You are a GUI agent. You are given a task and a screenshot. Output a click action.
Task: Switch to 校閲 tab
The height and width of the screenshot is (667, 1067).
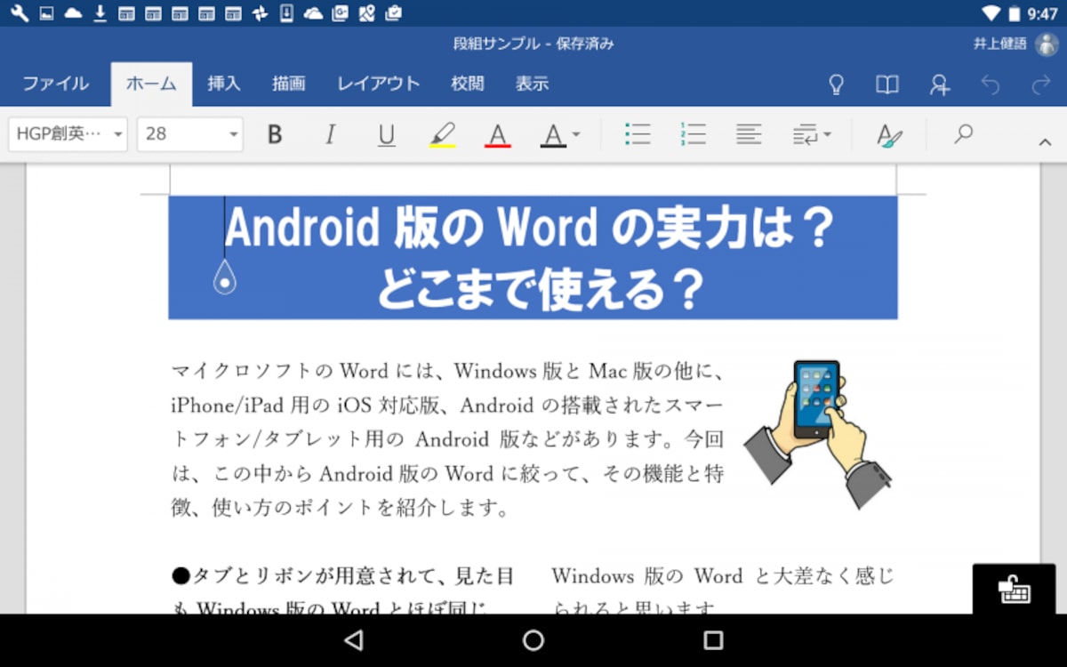[468, 84]
